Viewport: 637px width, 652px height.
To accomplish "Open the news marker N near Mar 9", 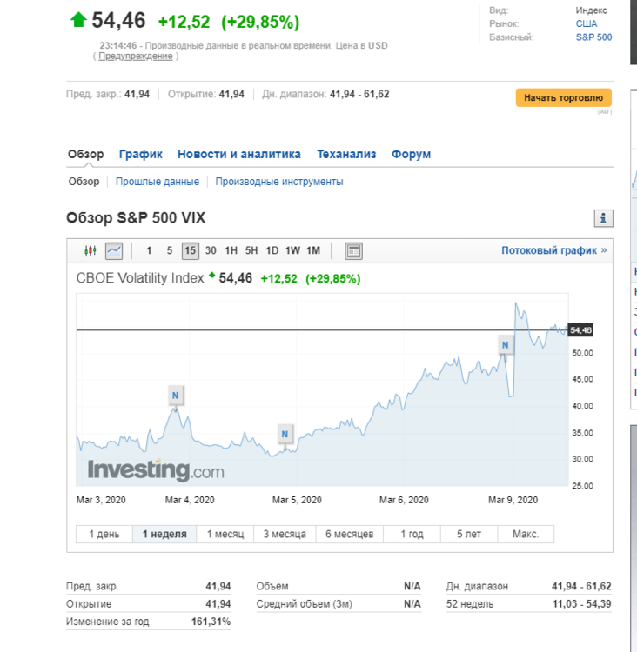I will click(x=505, y=345).
